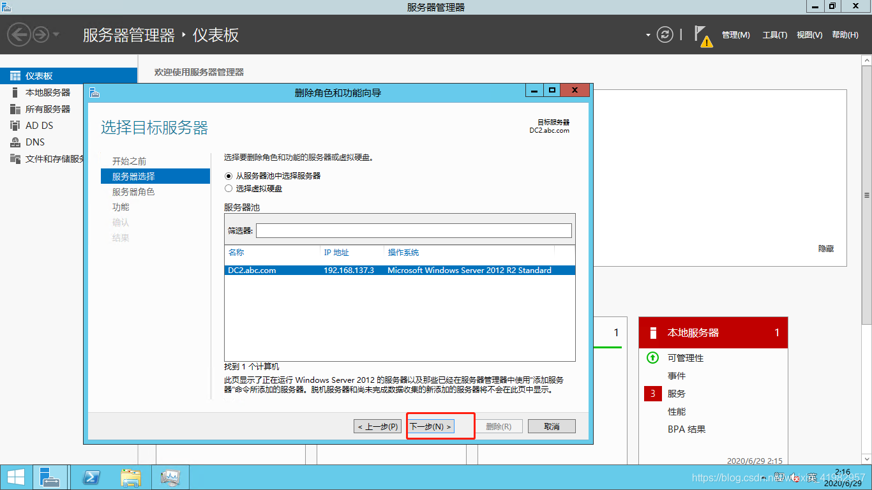Image resolution: width=872 pixels, height=490 pixels.
Task: Click 服务 in 本地服务器 tile
Action: (x=677, y=394)
